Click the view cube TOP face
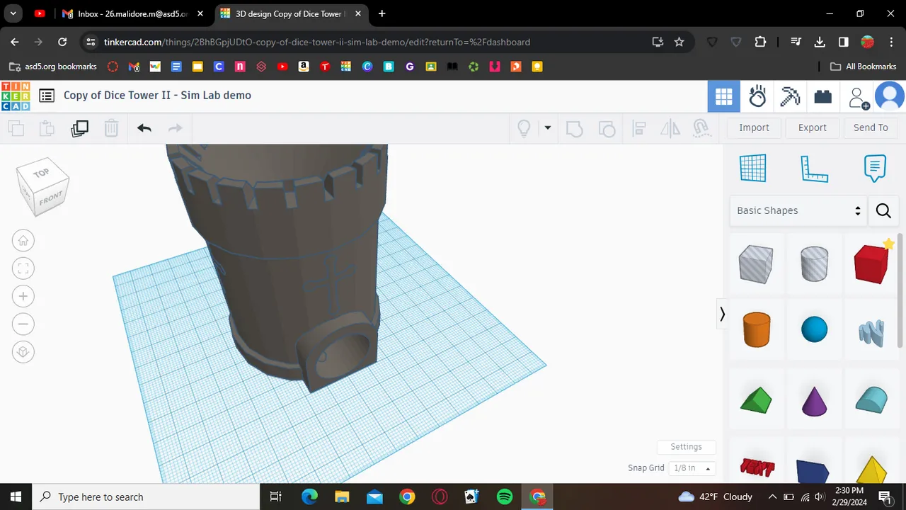Viewport: 906px width, 510px height. pyautogui.click(x=40, y=172)
